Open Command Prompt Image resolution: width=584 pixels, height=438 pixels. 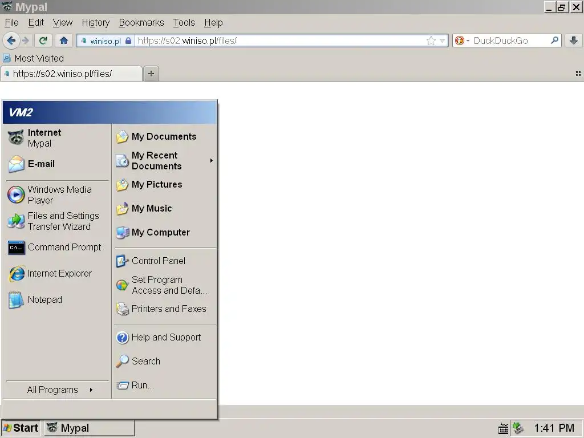57,248
